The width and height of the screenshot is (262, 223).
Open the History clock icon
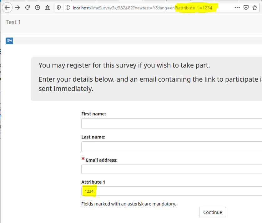coord(38,8)
